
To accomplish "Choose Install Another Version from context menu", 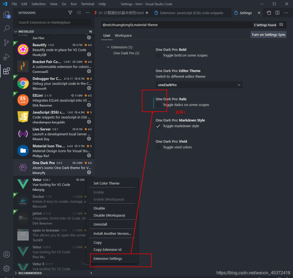I will coord(112,233).
